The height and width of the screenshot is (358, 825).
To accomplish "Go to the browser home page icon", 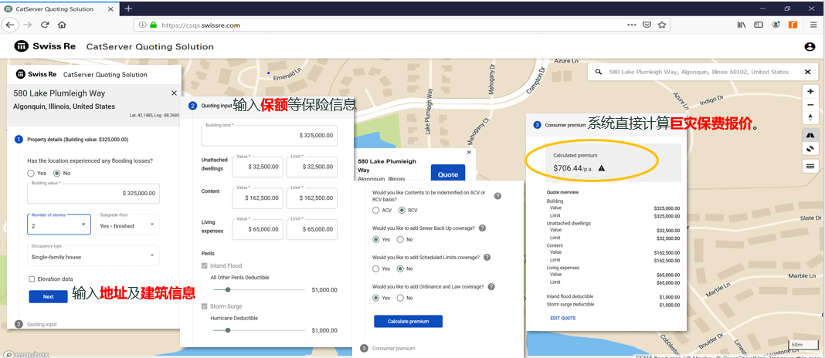I will pyautogui.click(x=62, y=25).
